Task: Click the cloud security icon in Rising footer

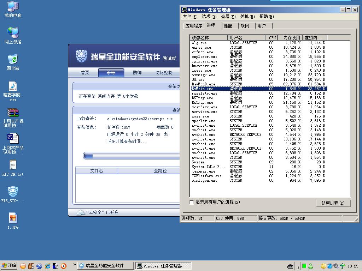Action: 81,212
